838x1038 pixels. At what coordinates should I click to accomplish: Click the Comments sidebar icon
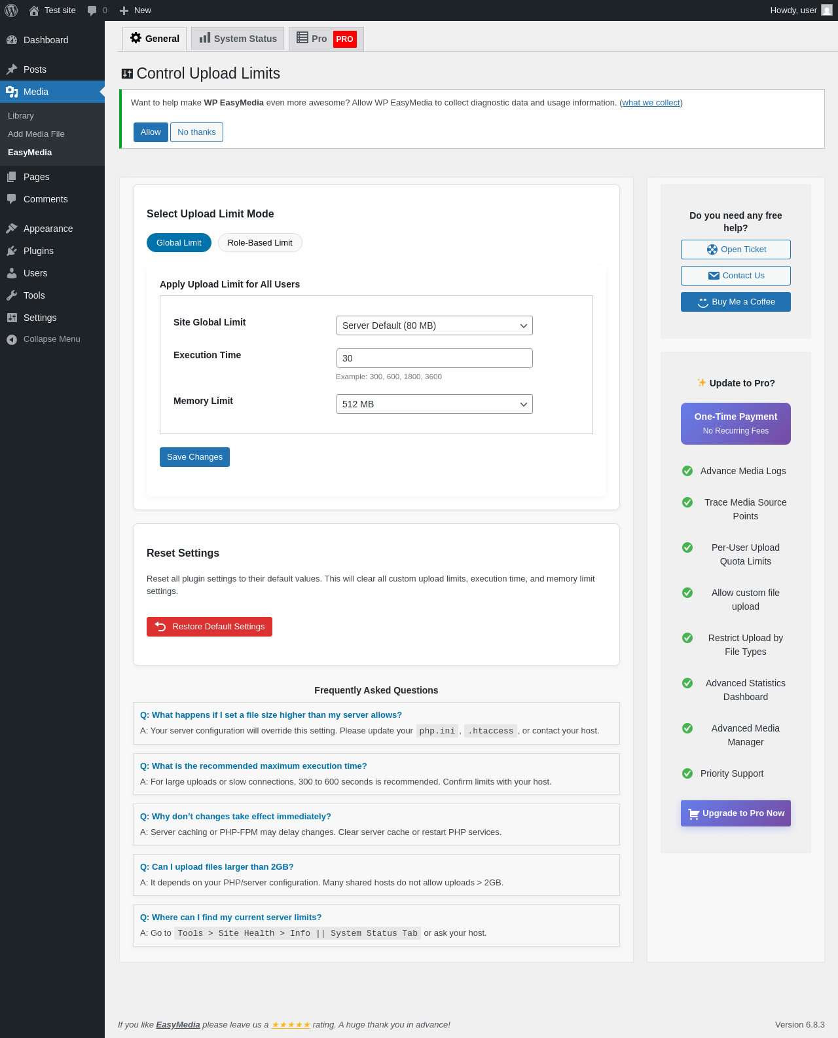12,199
